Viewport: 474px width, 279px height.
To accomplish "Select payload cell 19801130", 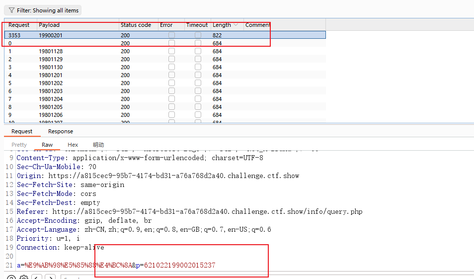I will point(51,67).
